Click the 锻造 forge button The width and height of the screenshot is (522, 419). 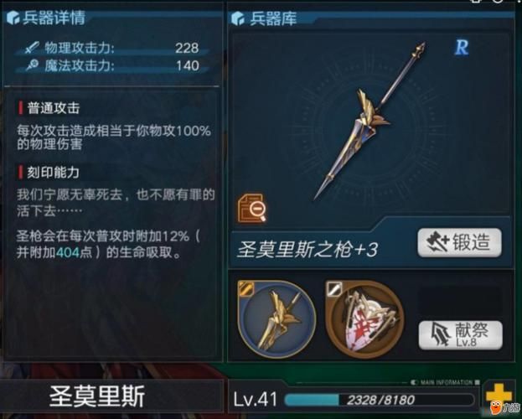[459, 242]
